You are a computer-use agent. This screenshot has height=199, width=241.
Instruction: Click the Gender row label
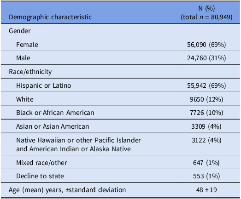pyautogui.click(x=20, y=31)
